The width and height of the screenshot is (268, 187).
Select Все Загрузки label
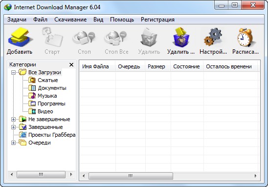click(x=45, y=72)
